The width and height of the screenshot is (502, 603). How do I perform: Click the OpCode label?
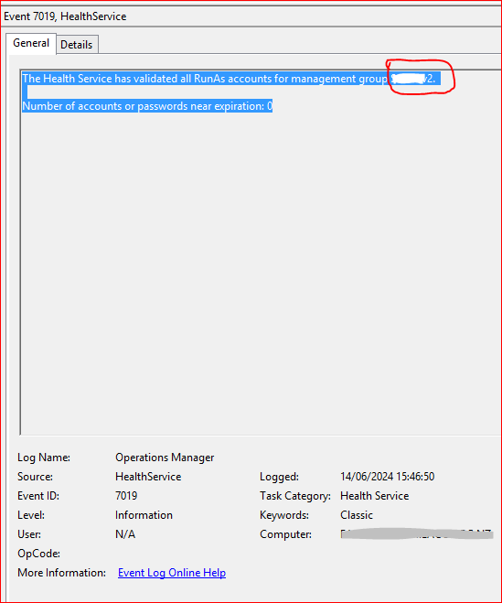click(38, 554)
